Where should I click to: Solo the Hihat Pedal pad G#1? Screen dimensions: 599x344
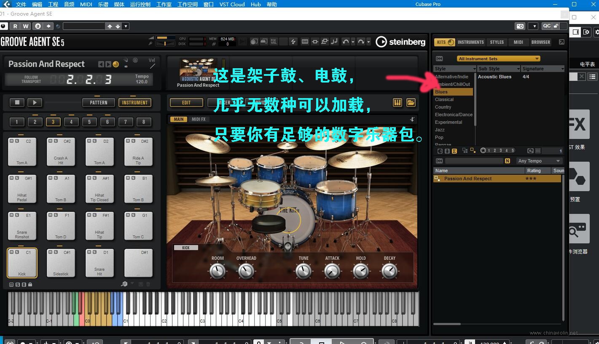[x=16, y=178]
